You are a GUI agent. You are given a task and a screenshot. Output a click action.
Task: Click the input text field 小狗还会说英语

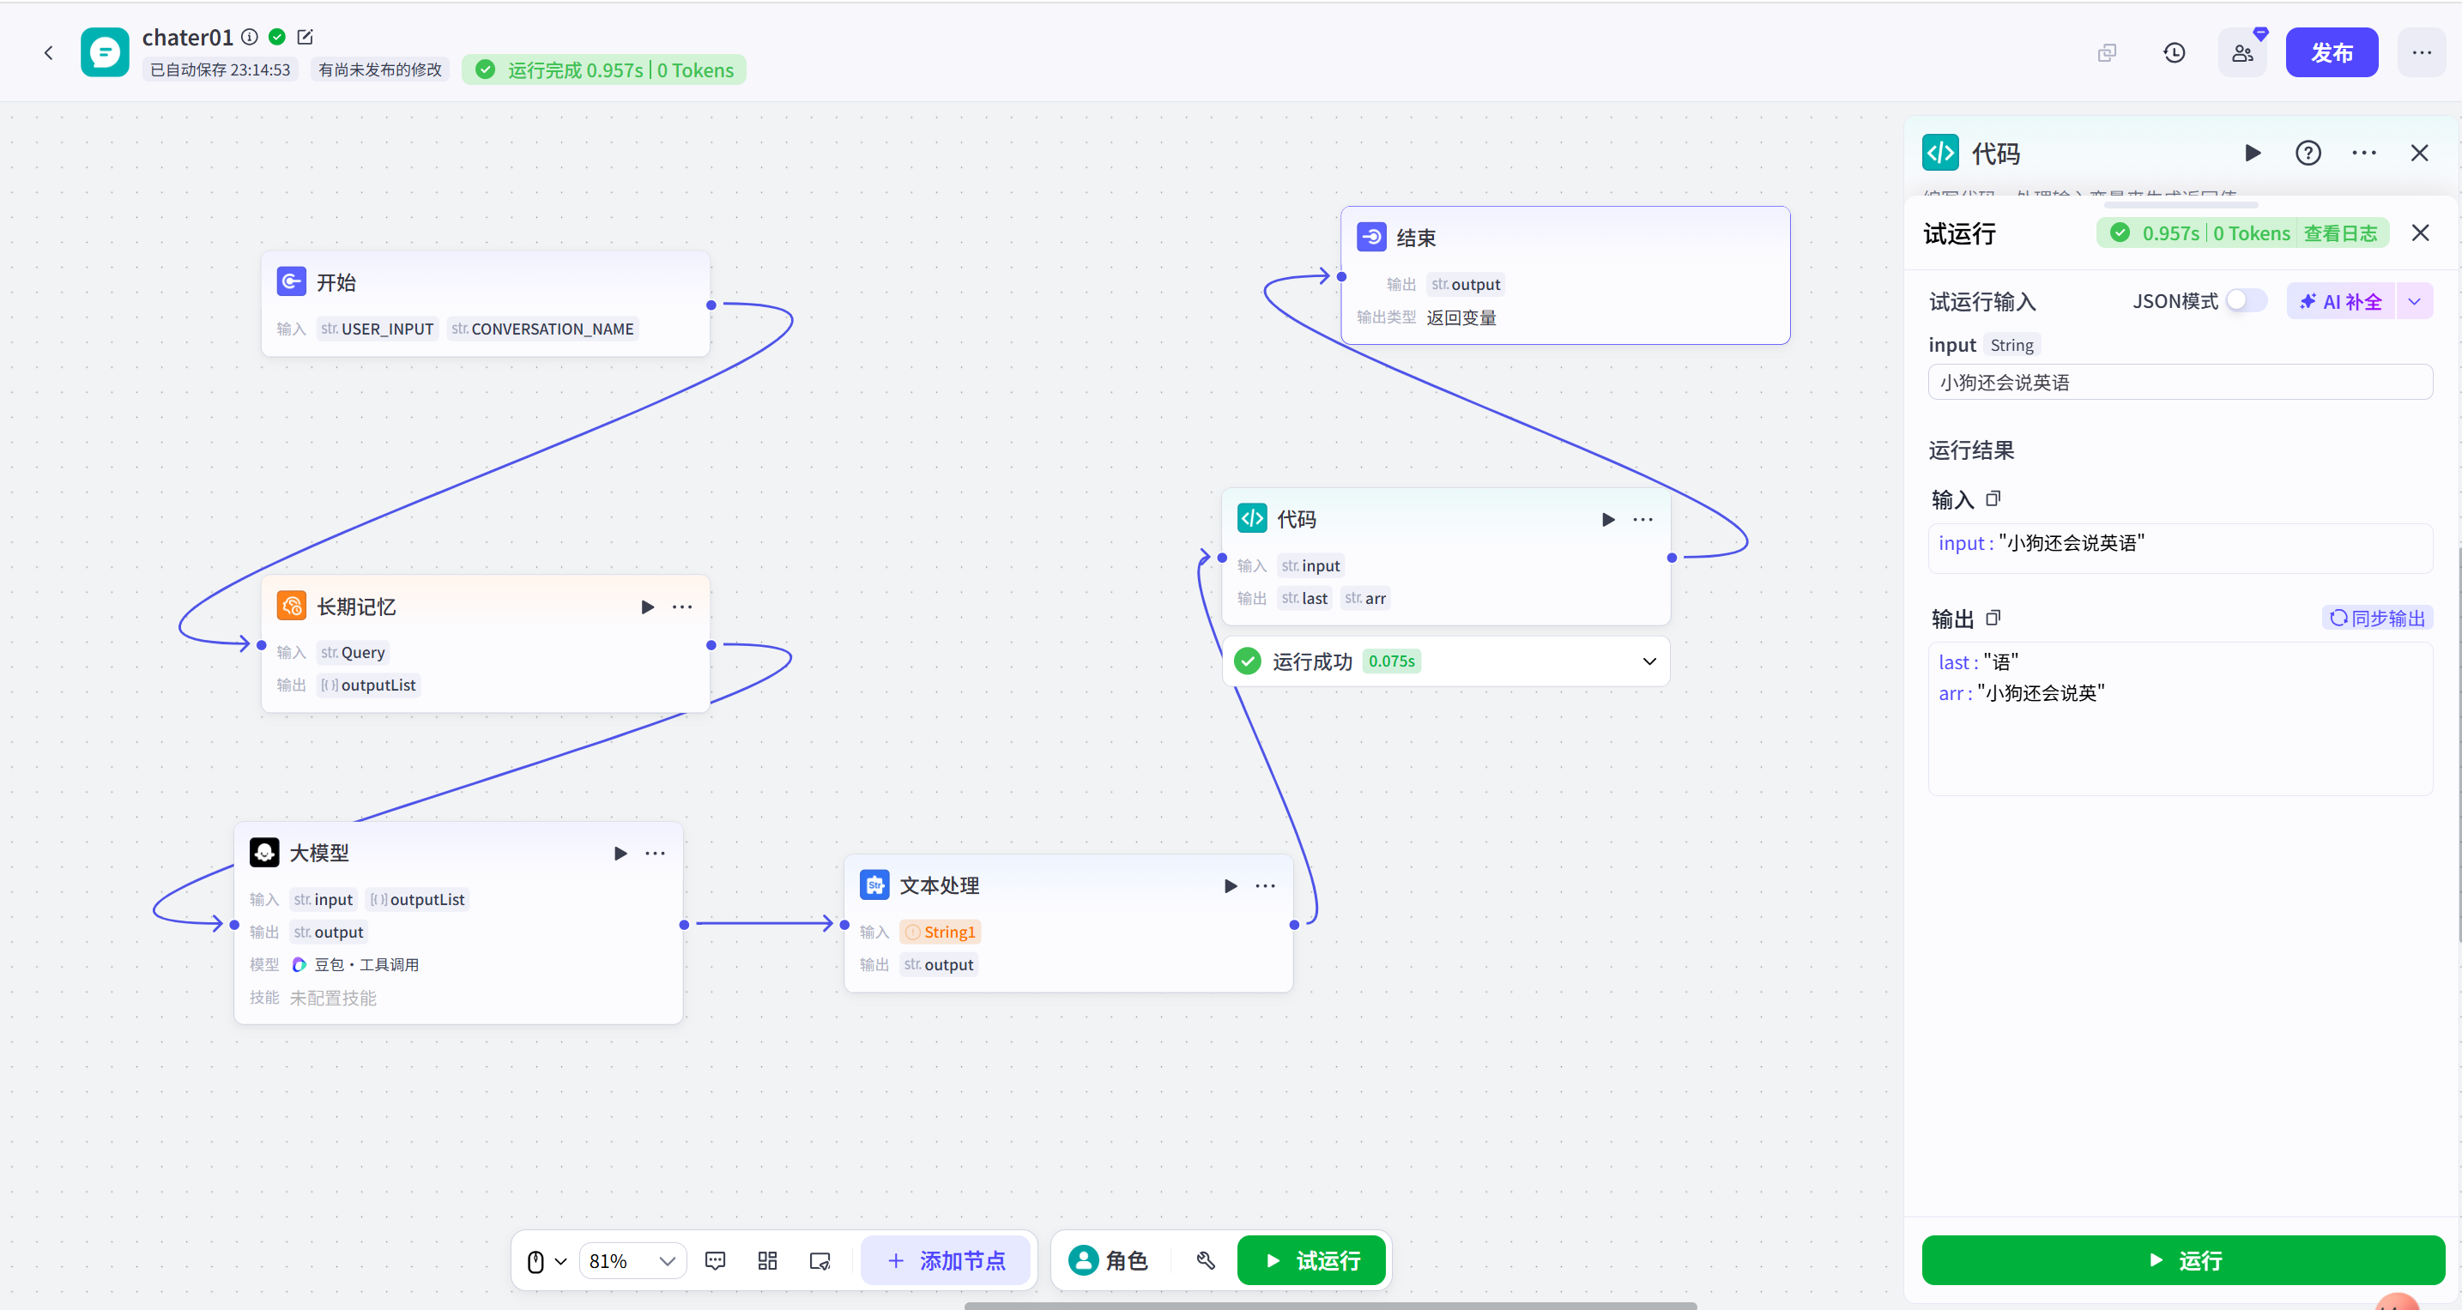click(2179, 383)
